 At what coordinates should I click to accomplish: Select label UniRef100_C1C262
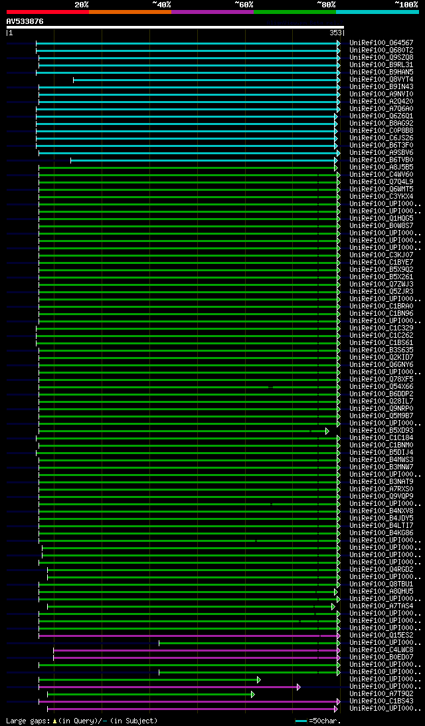coord(382,336)
